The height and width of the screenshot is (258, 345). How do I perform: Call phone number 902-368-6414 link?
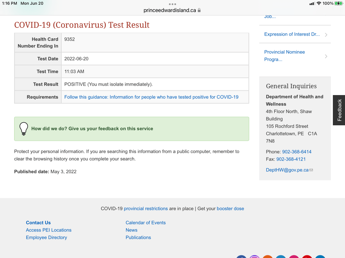pos(296,152)
